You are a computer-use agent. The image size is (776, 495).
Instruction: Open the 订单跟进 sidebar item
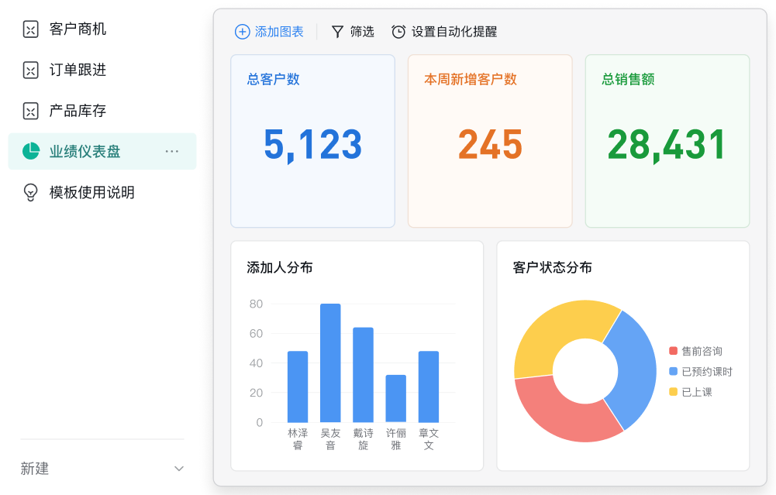(x=102, y=70)
